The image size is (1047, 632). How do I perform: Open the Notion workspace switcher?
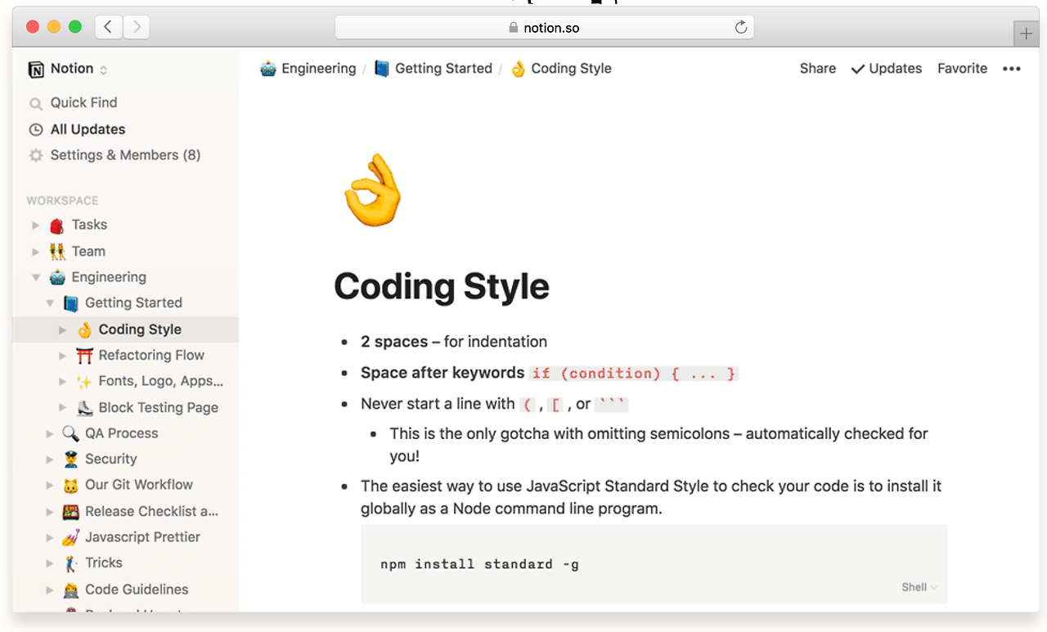[69, 69]
